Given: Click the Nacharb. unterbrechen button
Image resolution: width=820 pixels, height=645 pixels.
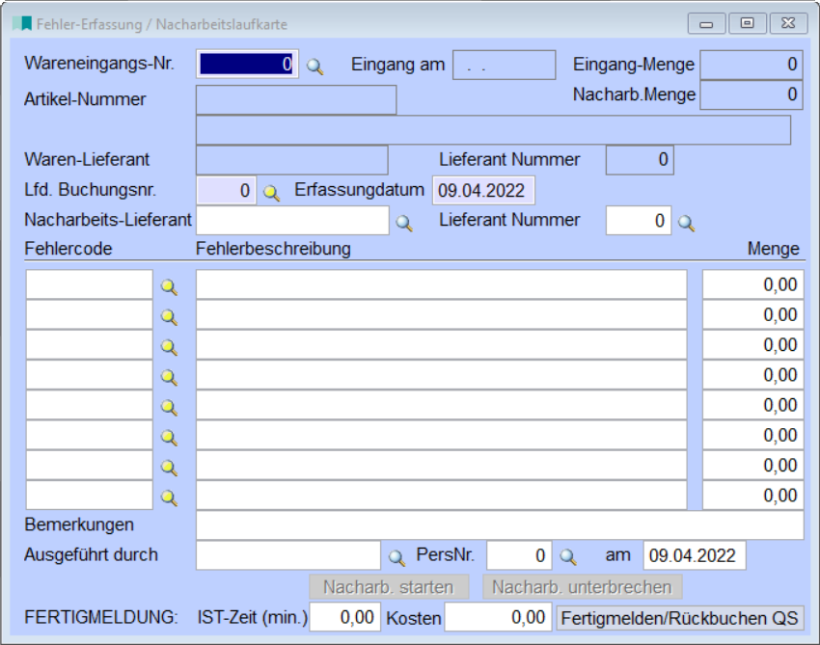Looking at the screenshot, I should tap(582, 587).
